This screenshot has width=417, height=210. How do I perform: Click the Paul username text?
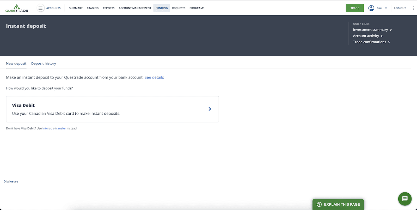click(379, 8)
